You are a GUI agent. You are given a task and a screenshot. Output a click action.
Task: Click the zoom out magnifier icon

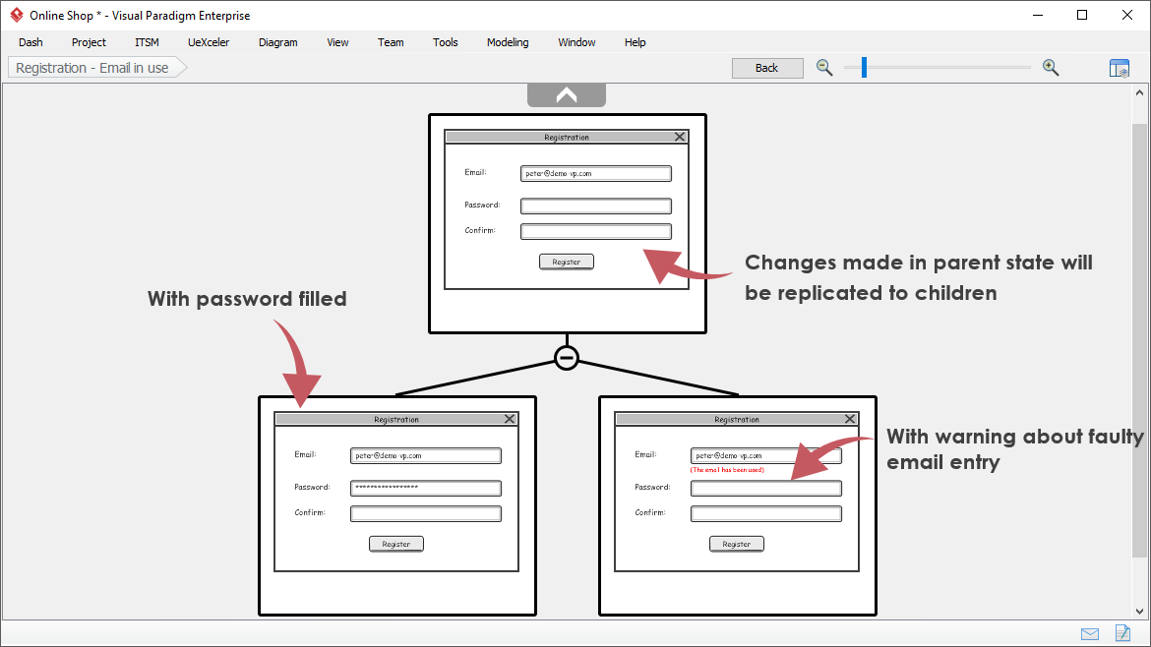pos(824,68)
